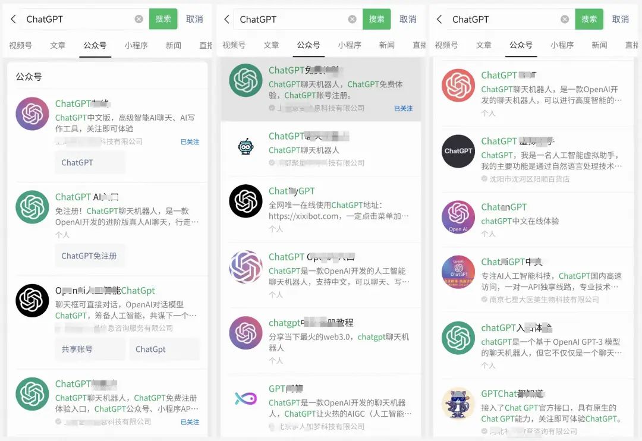
Task: Tap 取消 in the middle screen
Action: [408, 19]
